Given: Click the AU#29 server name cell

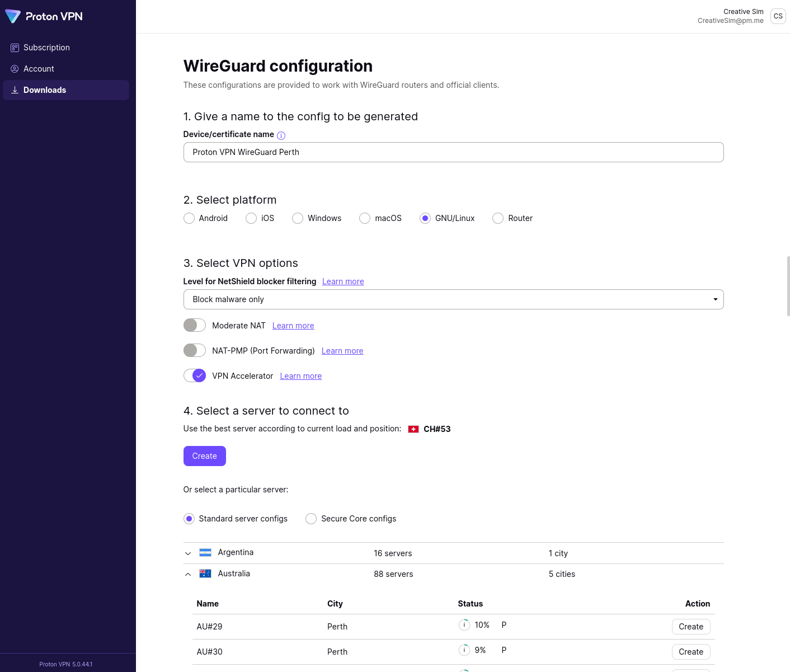Looking at the screenshot, I should [x=209, y=627].
